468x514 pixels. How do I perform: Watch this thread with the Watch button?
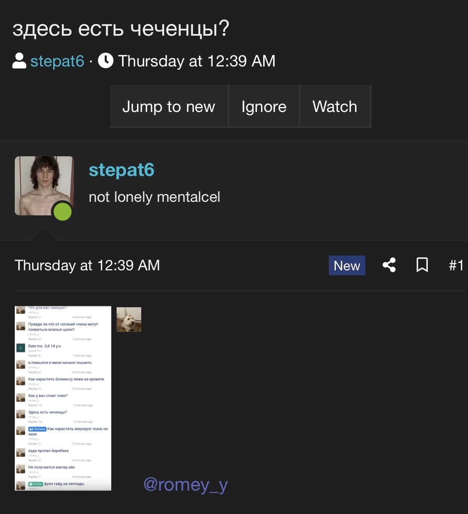point(335,107)
